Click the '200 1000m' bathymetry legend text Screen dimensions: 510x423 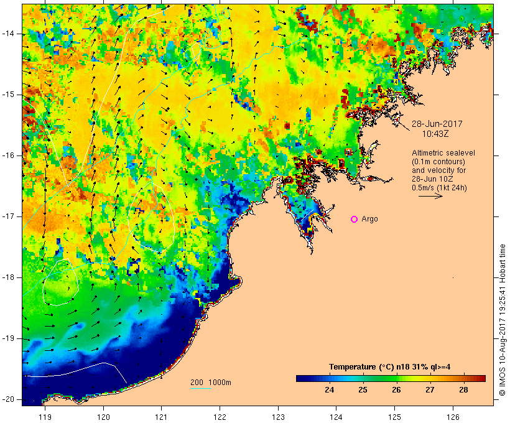tap(211, 383)
